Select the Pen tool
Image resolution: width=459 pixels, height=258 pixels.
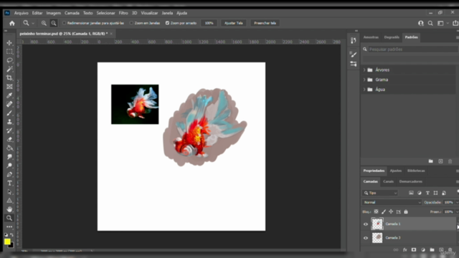(9, 174)
